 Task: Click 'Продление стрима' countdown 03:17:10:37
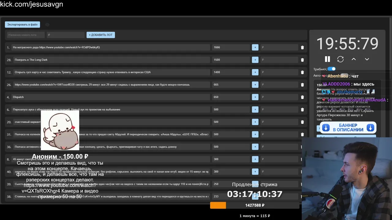pos(254,194)
